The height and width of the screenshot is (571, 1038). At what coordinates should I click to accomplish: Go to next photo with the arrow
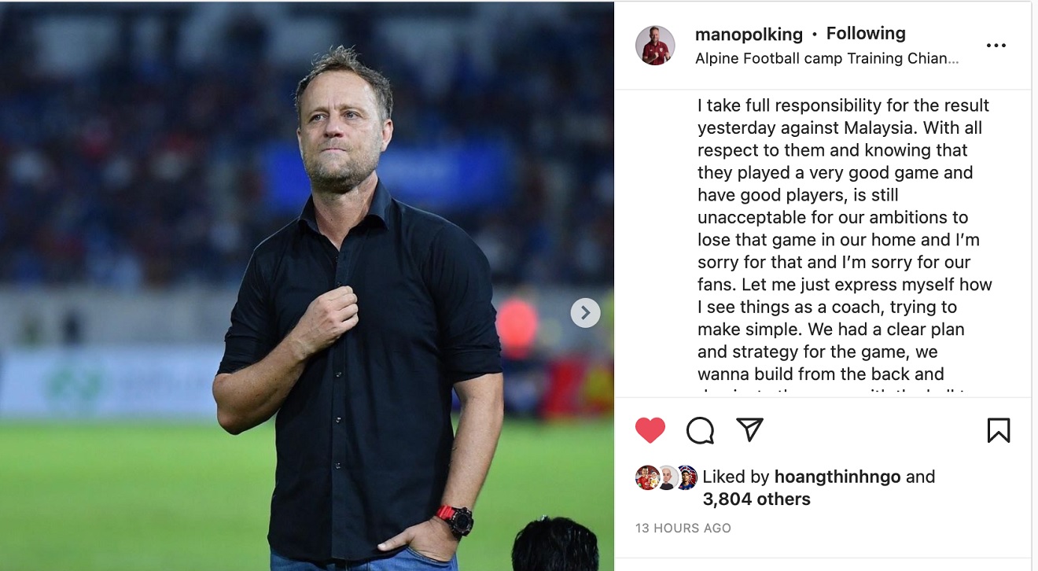click(585, 313)
